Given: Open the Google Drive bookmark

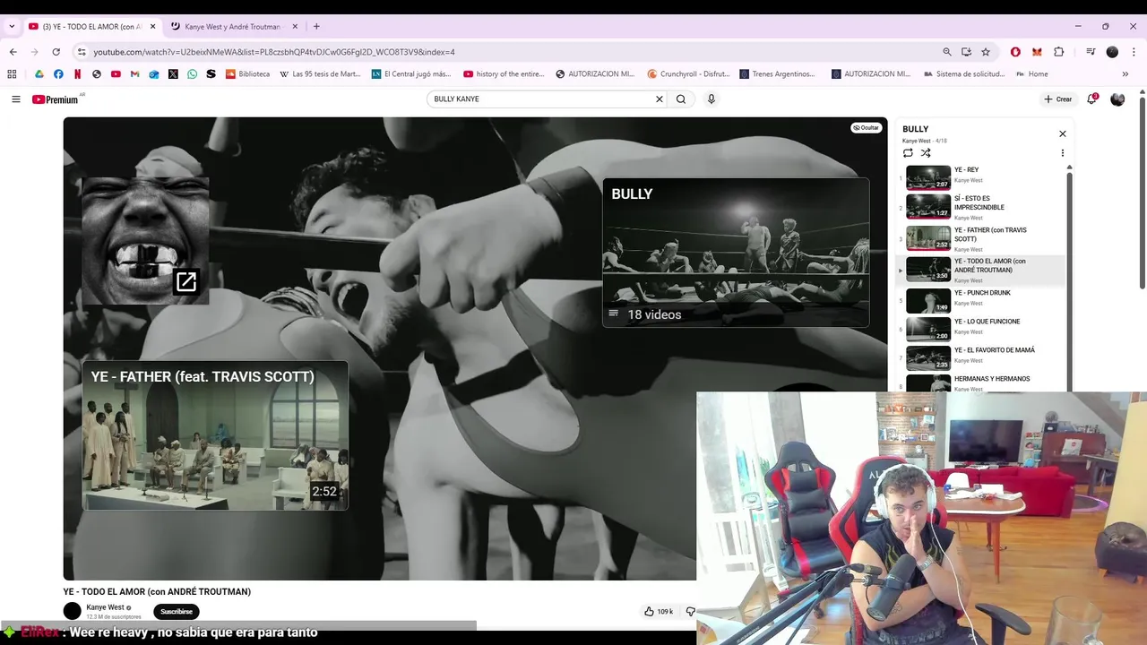Looking at the screenshot, I should pos(39,74).
